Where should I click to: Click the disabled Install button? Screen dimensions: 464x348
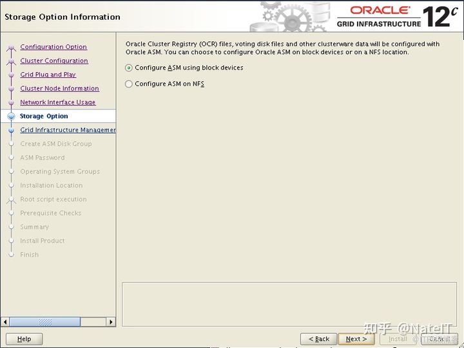(x=398, y=339)
